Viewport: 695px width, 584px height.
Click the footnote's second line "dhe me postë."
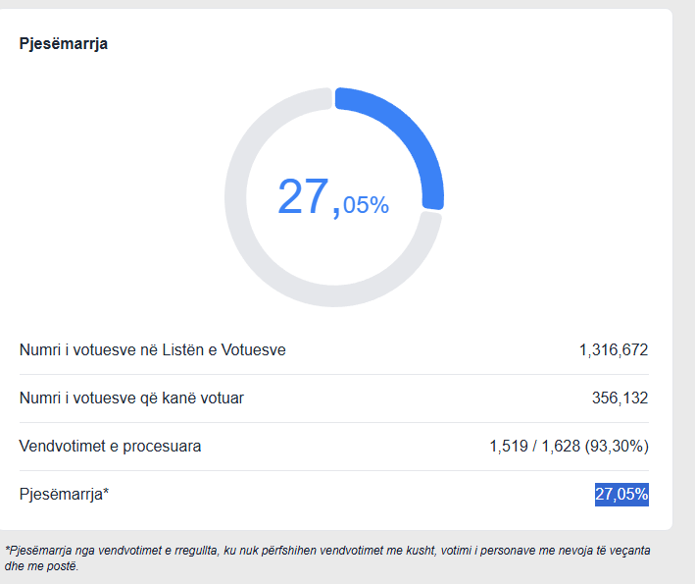[x=40, y=566]
